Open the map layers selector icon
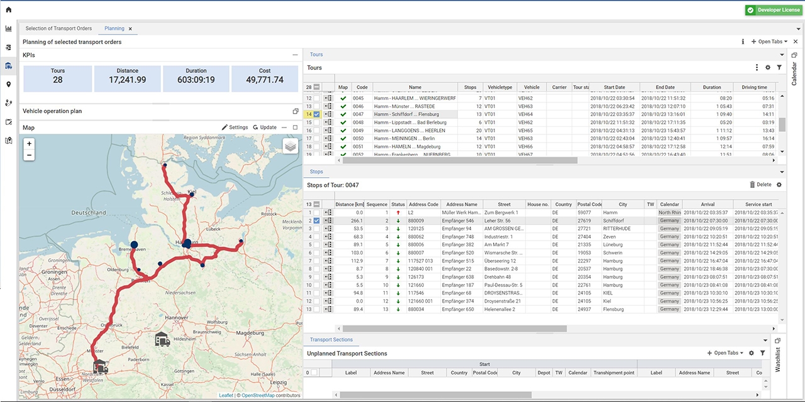Viewport: 805px width, 402px height. point(290,146)
